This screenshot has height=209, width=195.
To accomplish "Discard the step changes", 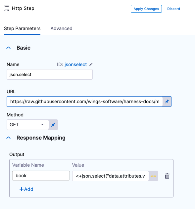I will coord(173,9).
